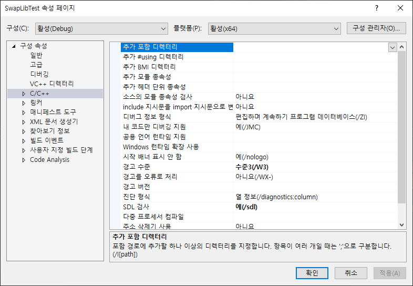The height and width of the screenshot is (286, 413).
Task: Open the 구성 관리자(O)... configuration manager
Action: click(376, 28)
